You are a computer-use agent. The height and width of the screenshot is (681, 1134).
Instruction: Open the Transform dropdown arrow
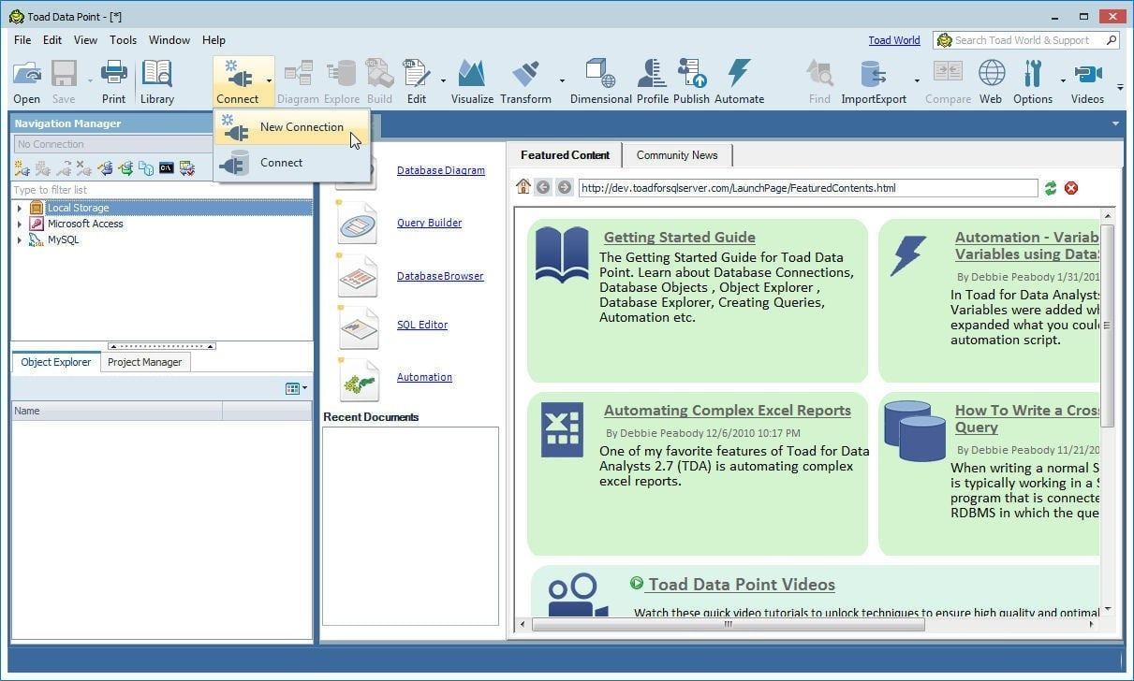[x=562, y=80]
